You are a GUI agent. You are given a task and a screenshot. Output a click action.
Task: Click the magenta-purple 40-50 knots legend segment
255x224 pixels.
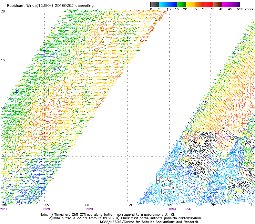(231, 4)
